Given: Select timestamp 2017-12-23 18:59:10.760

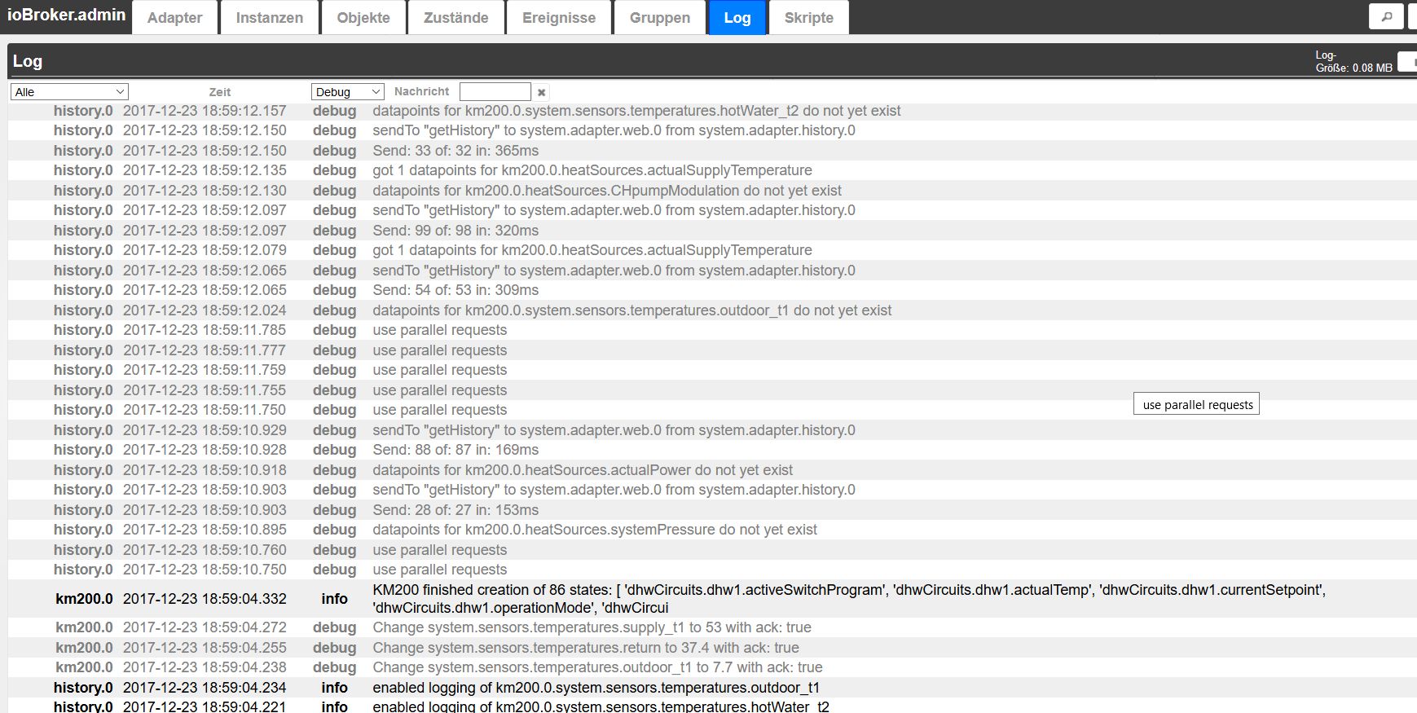Looking at the screenshot, I should (205, 550).
